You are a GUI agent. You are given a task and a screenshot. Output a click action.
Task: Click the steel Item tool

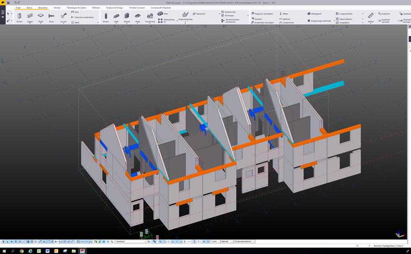tap(75, 12)
